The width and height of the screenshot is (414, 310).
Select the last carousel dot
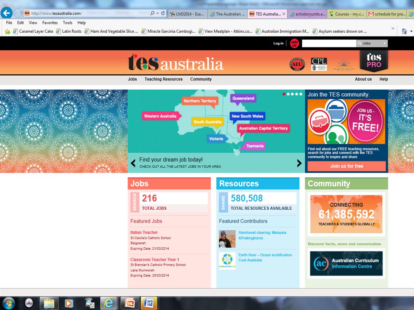click(301, 94)
